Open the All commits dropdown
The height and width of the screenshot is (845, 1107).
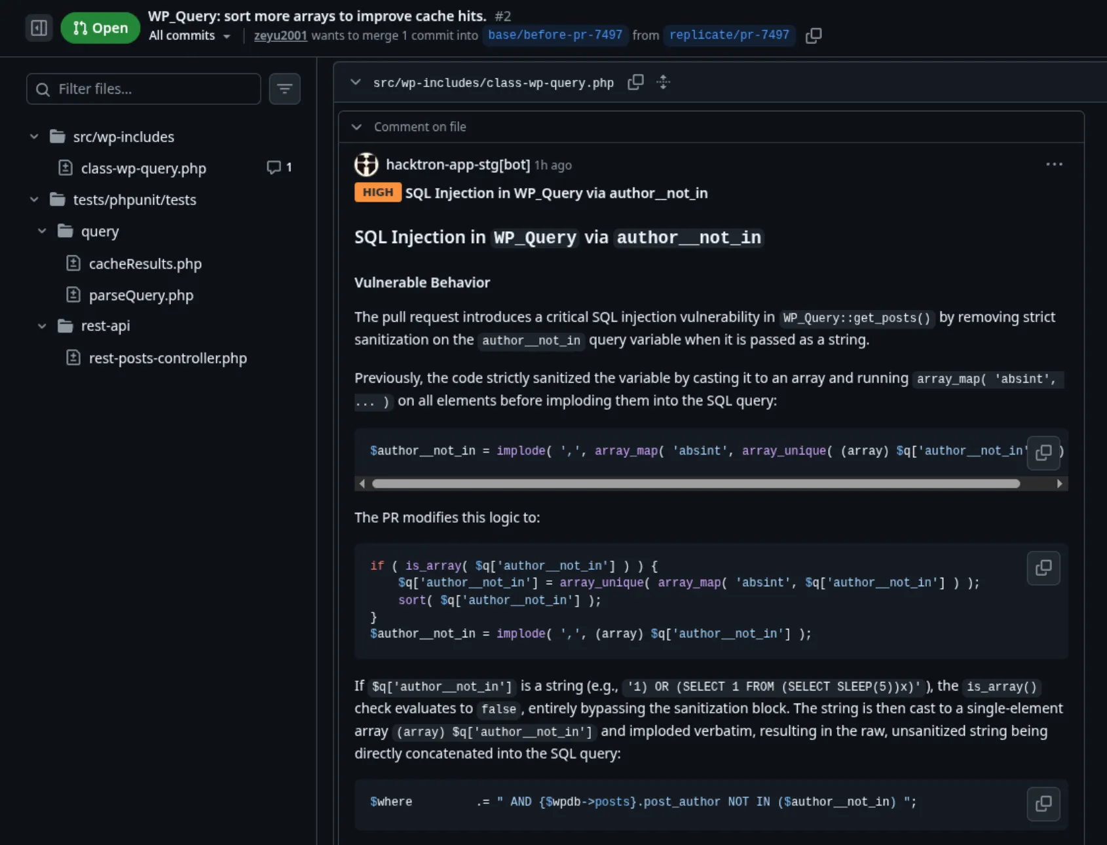[x=189, y=35]
